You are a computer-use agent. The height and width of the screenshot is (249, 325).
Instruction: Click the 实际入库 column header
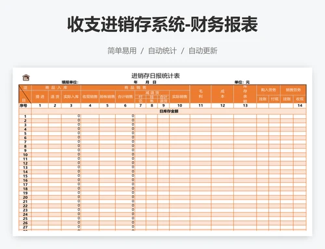71,97
